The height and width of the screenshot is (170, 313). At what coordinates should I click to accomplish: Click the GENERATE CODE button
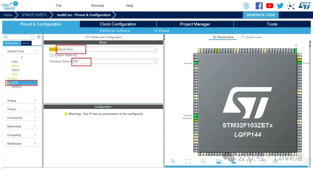[261, 15]
